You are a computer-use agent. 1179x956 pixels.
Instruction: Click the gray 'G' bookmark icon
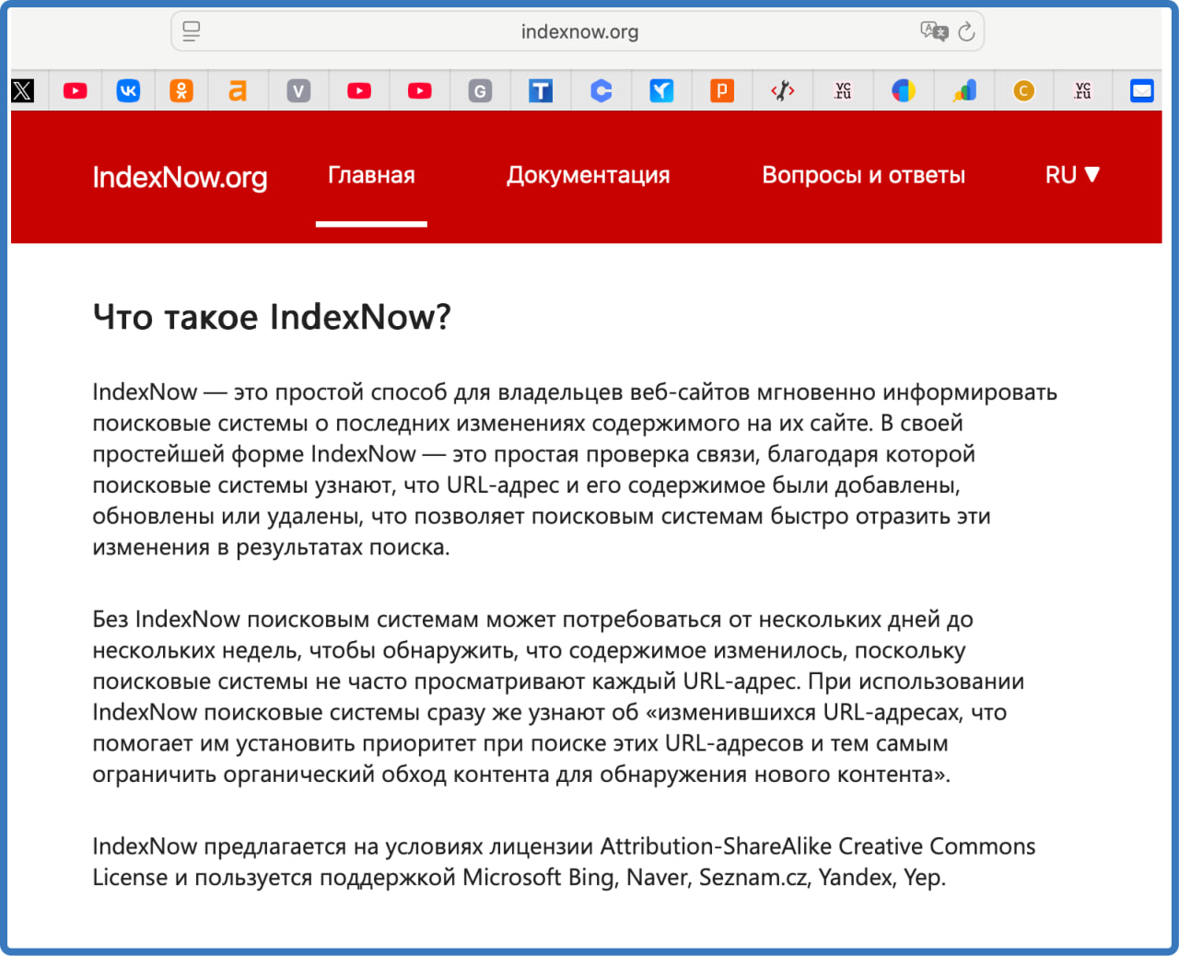pos(480,90)
